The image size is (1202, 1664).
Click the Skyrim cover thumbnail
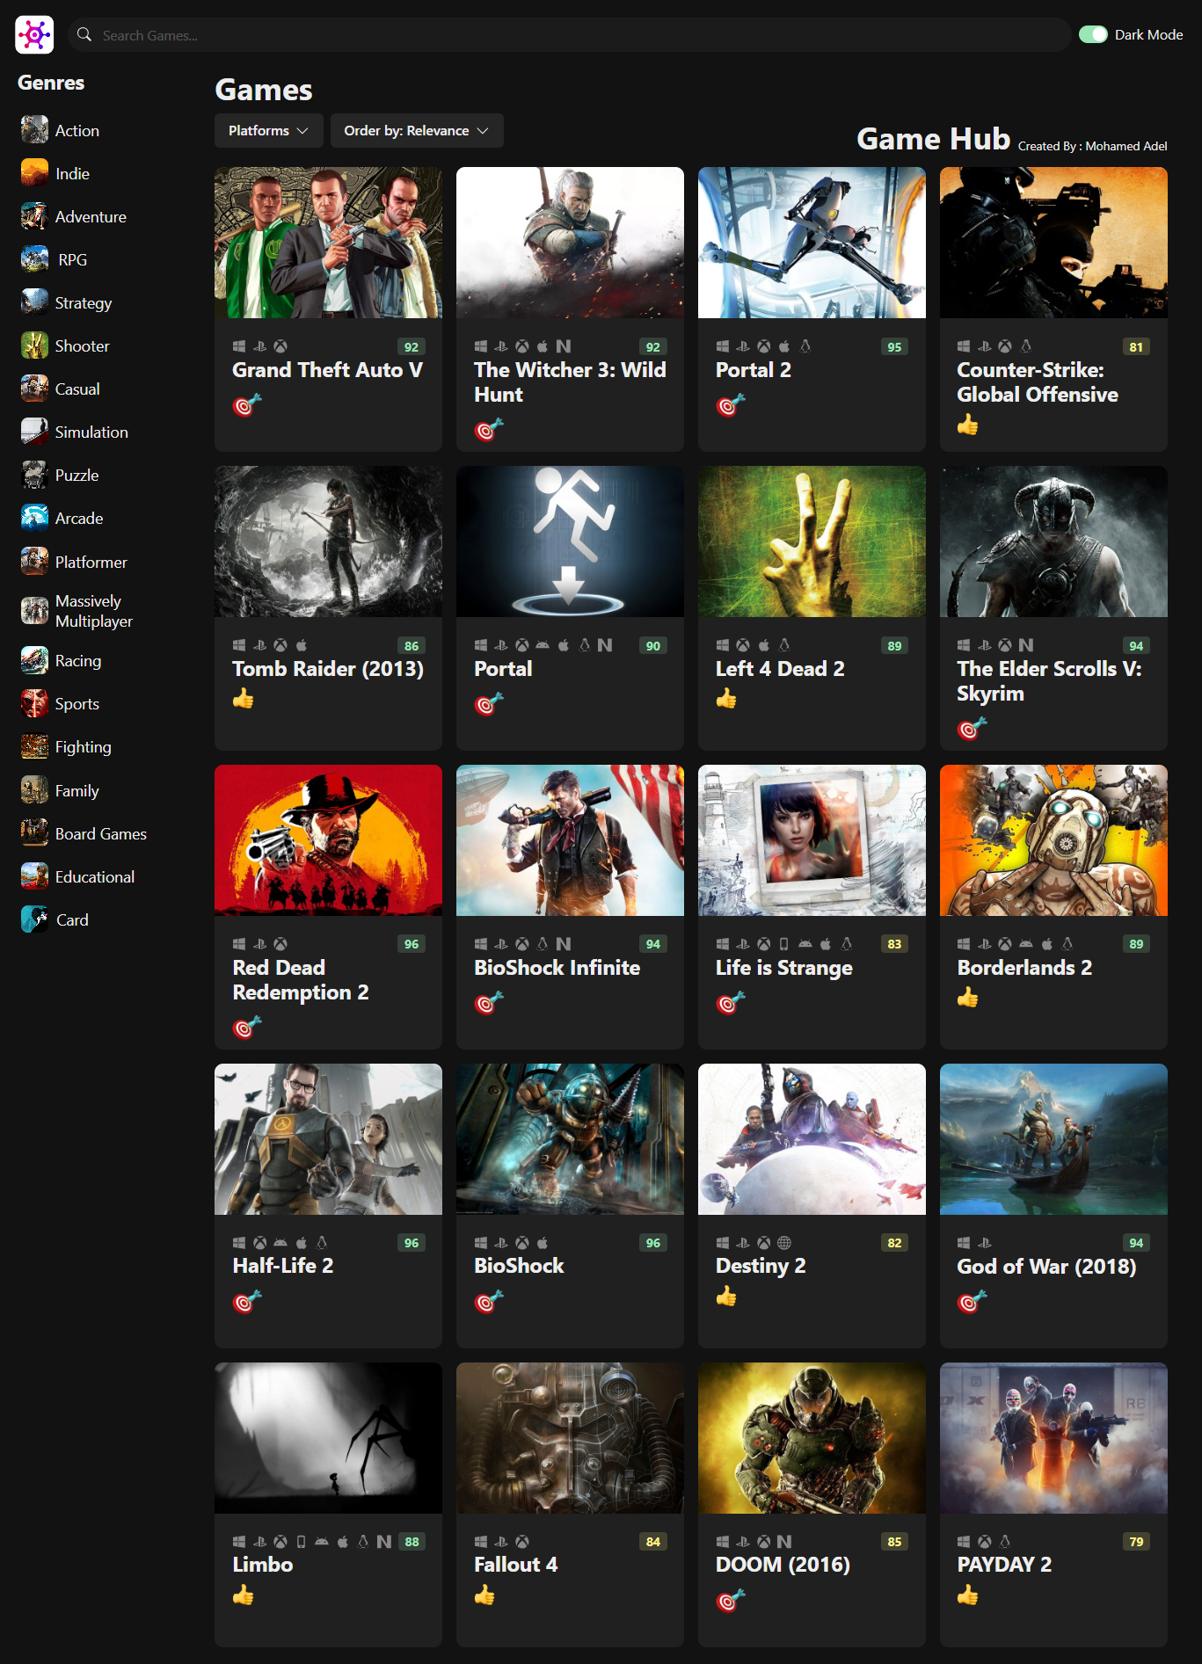pos(1053,541)
